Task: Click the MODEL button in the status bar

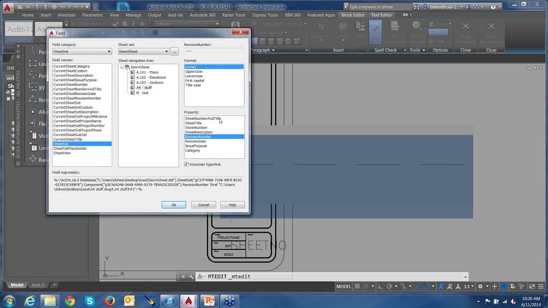Action: [344, 286]
